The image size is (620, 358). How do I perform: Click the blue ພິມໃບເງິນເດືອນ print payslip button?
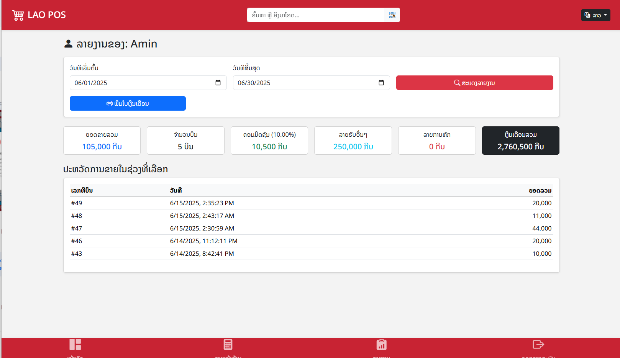click(128, 103)
